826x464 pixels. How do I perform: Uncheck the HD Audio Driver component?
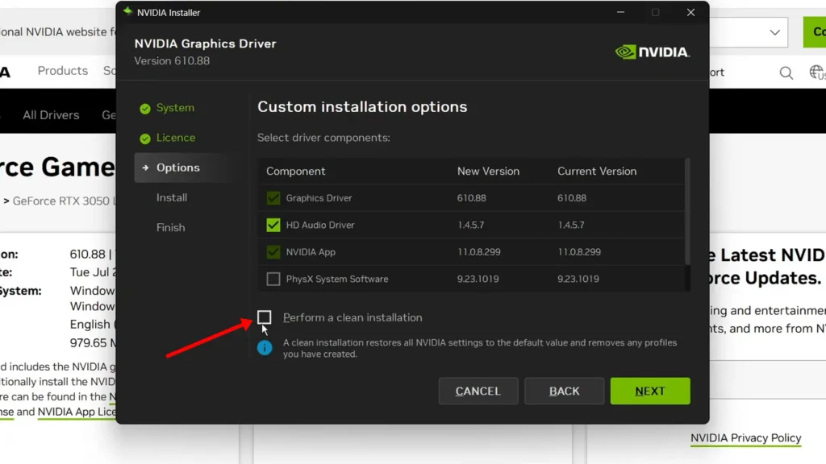(x=273, y=226)
